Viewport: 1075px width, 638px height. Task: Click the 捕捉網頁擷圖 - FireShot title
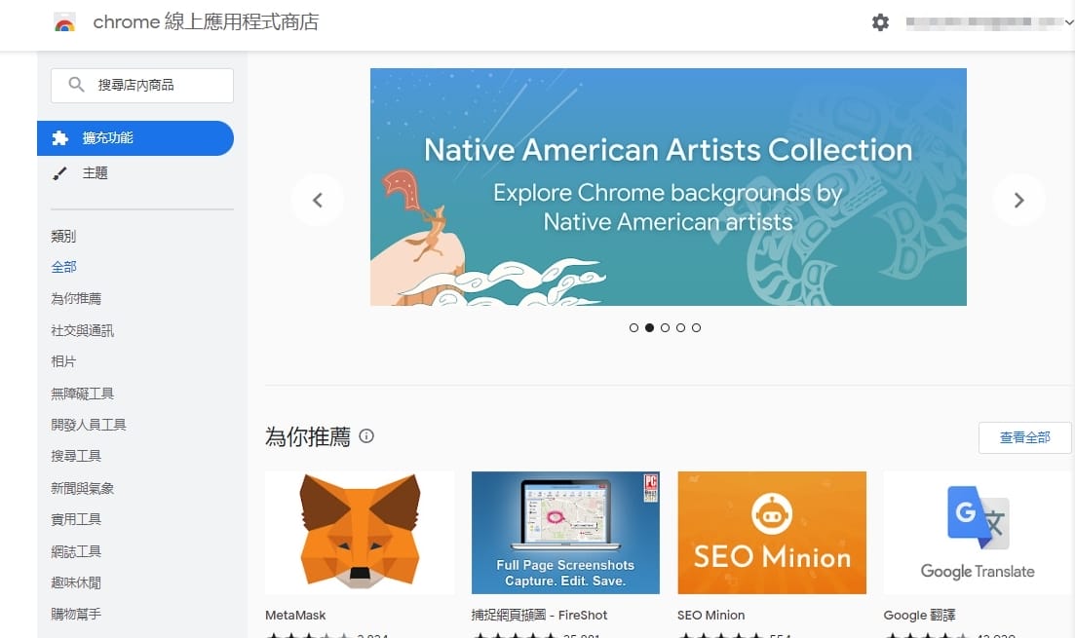tap(540, 616)
